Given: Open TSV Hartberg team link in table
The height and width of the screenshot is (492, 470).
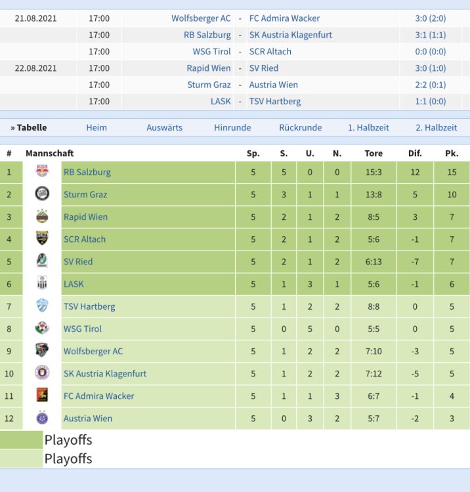Looking at the screenshot, I should point(89,306).
